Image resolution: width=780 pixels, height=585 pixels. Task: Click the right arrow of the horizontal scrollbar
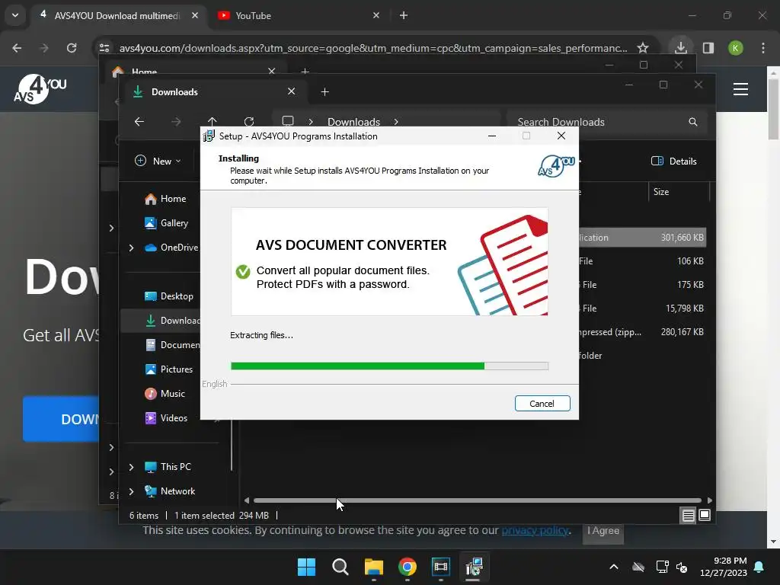709,500
